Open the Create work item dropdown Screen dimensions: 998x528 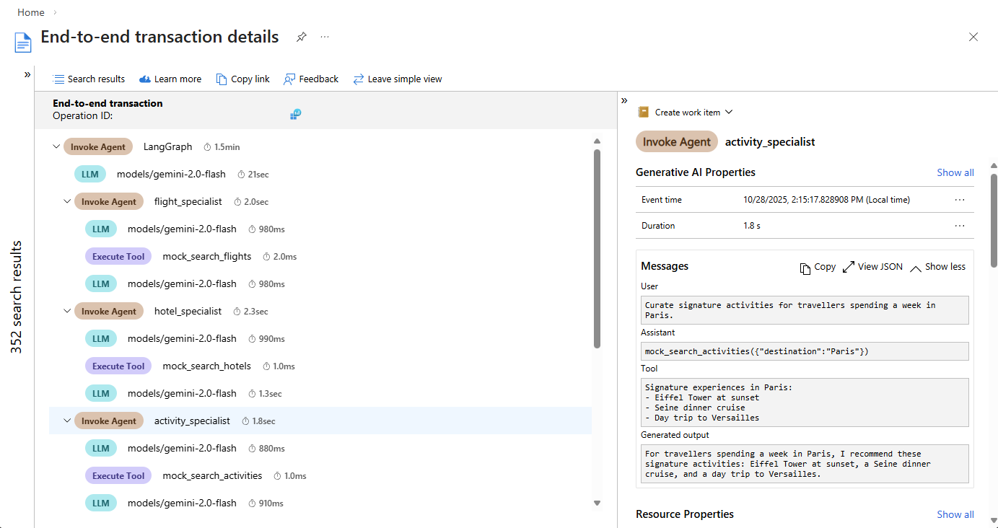click(x=685, y=113)
